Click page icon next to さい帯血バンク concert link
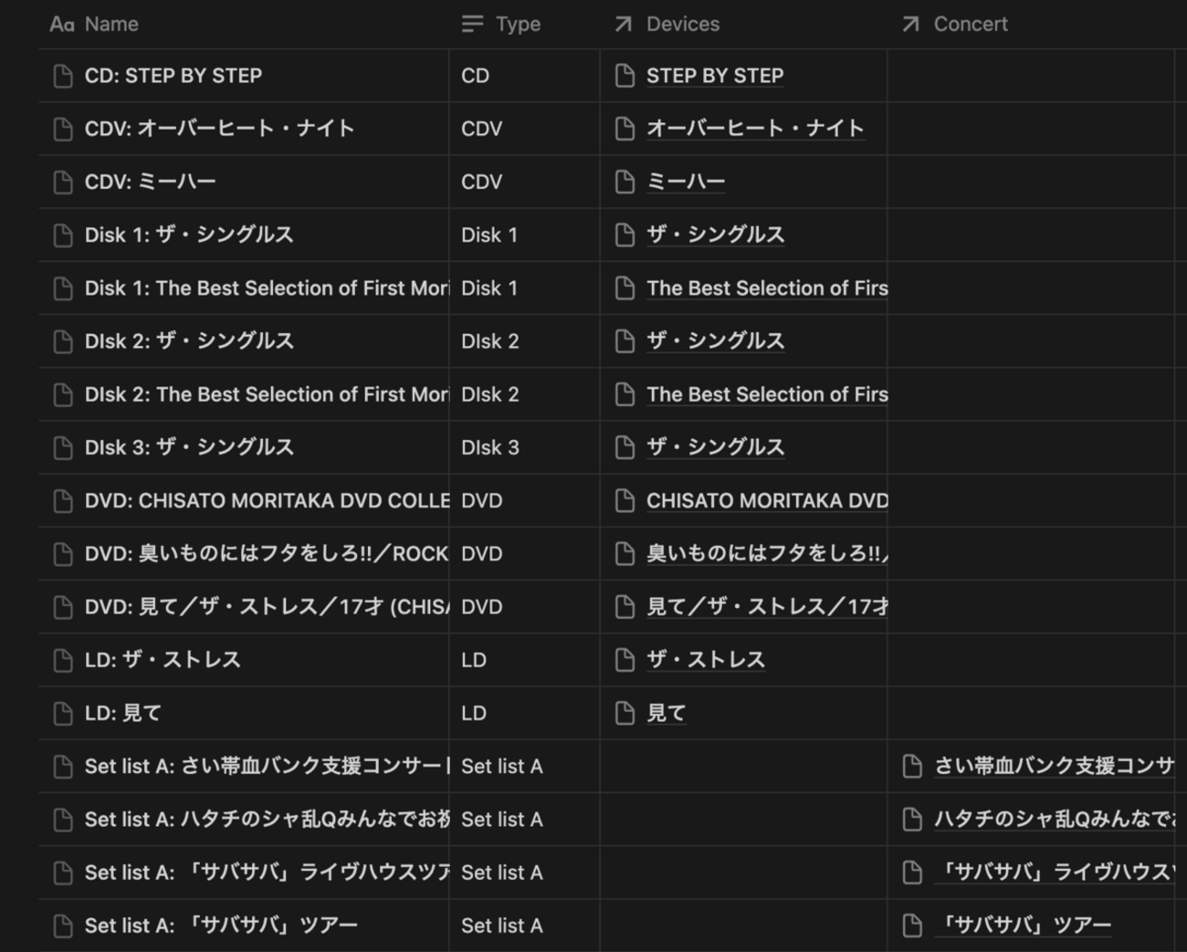 912,767
